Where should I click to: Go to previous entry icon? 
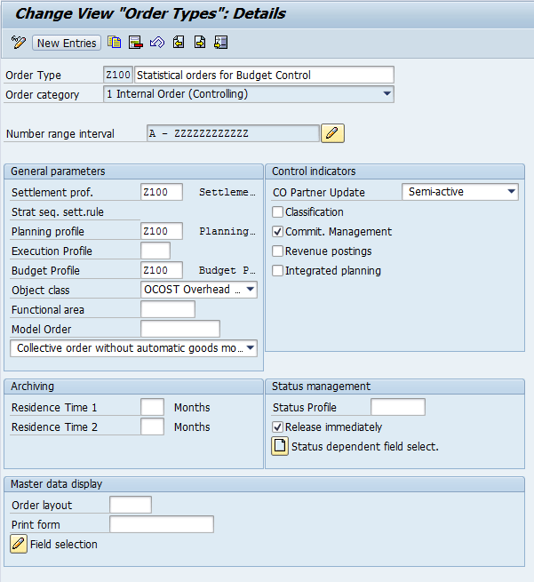pyautogui.click(x=179, y=43)
